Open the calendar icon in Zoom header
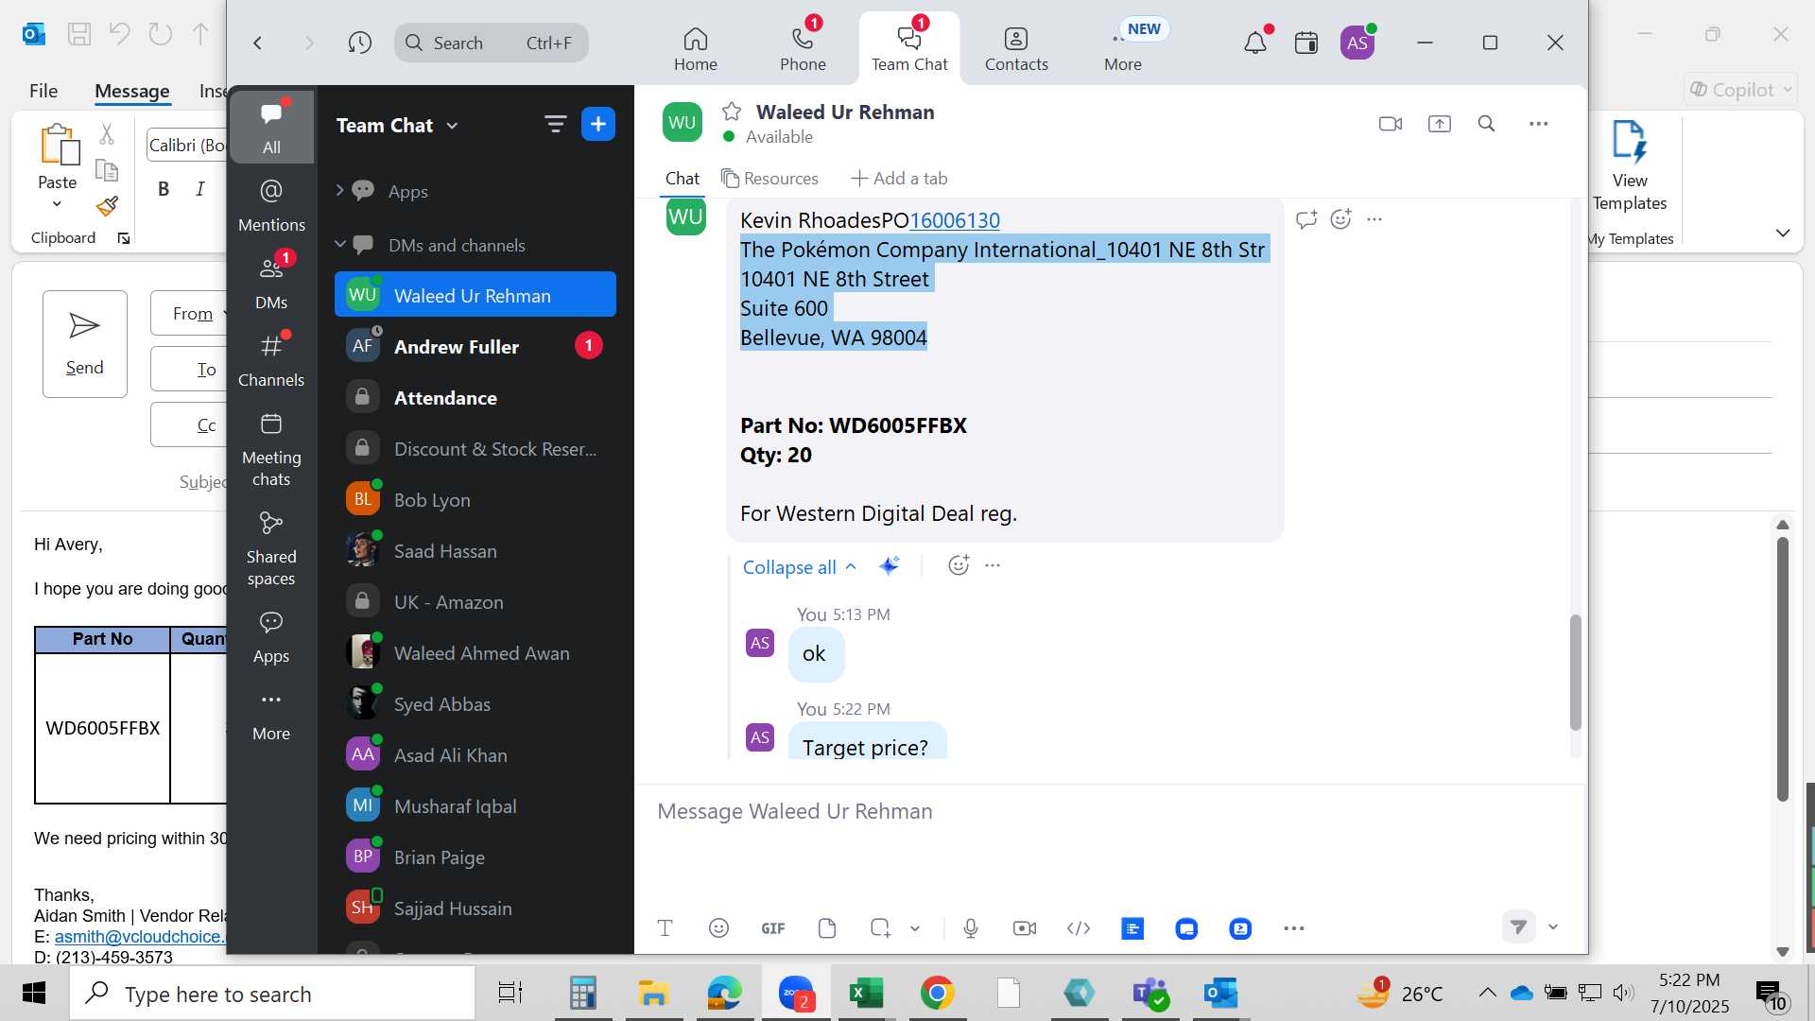1815x1021 pixels. 1306,43
